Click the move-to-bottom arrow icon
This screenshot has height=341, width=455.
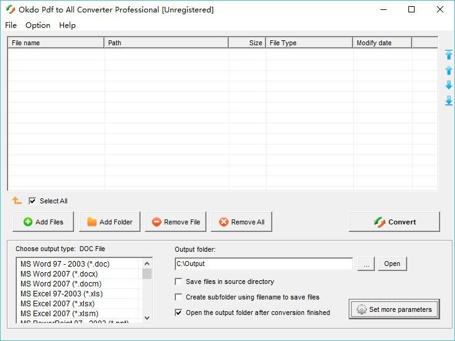[449, 100]
